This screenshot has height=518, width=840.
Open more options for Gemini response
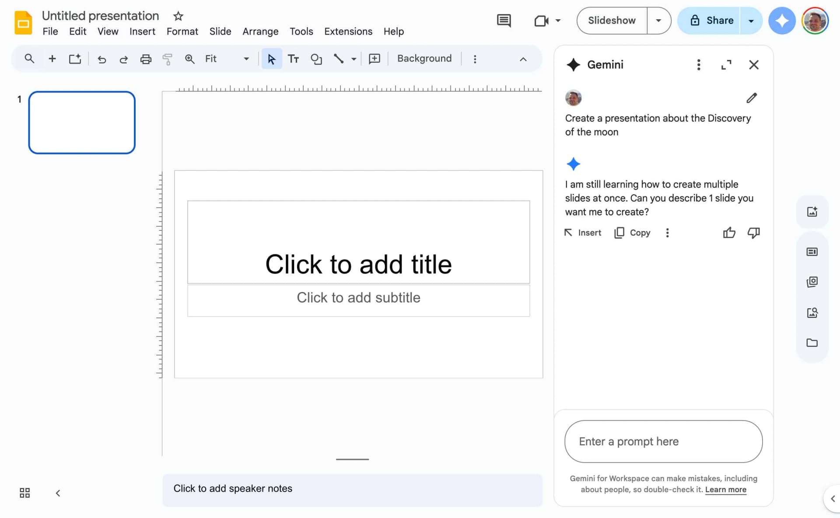click(x=667, y=233)
